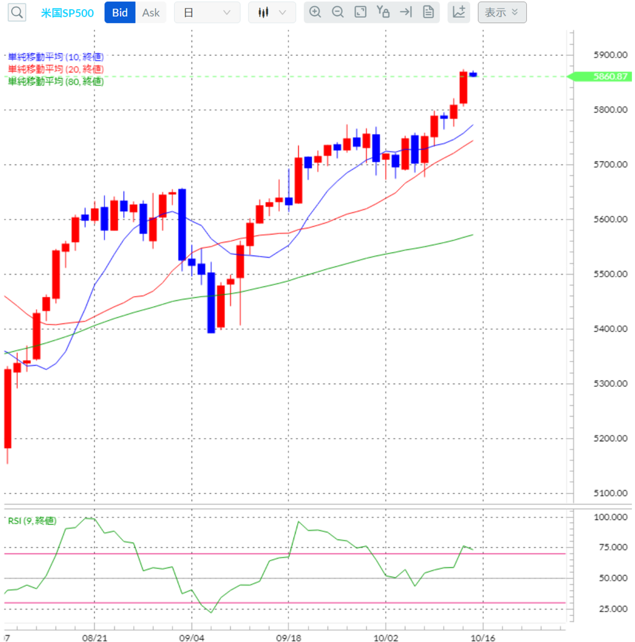
Task: Click the 09/04 date axis label
Action: (192, 638)
